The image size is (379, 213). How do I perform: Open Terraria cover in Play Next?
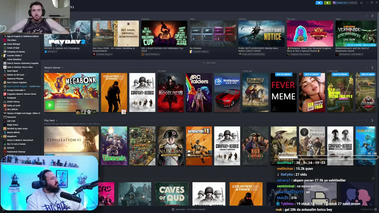point(114,146)
